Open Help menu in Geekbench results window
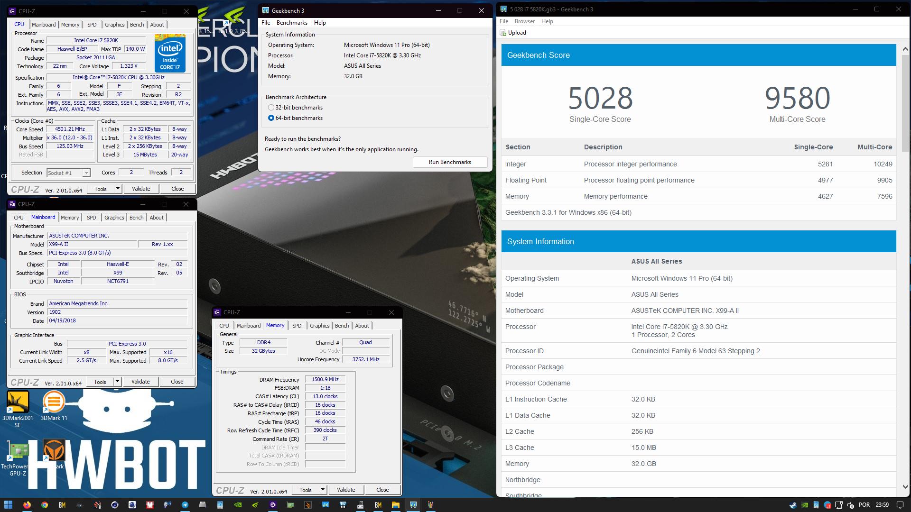The image size is (911, 512). [x=547, y=21]
